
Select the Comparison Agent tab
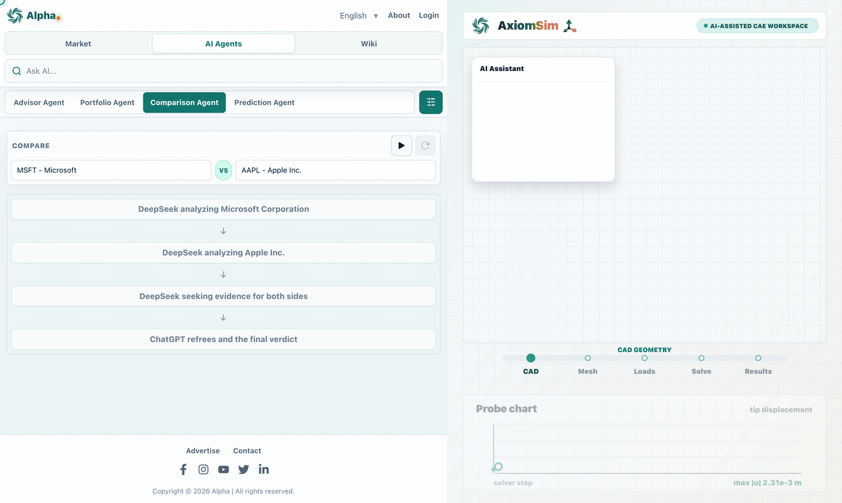click(x=184, y=103)
